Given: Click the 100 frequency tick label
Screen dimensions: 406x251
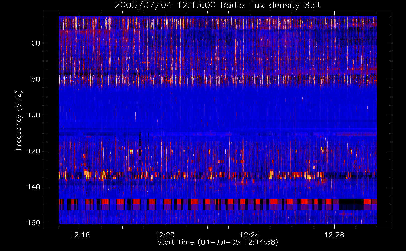Looking at the screenshot, I should (34, 115).
